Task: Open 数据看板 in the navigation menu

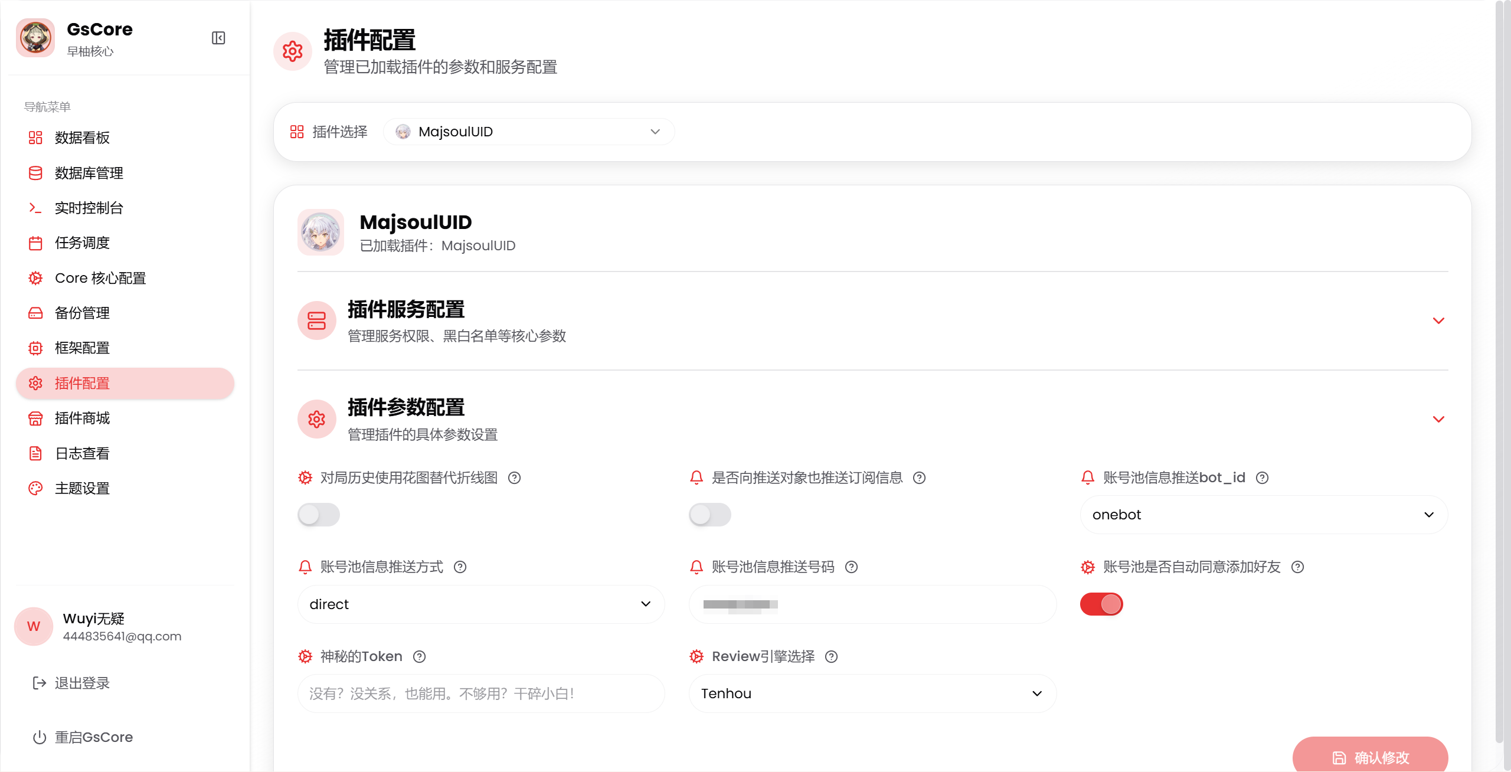Action: click(82, 138)
